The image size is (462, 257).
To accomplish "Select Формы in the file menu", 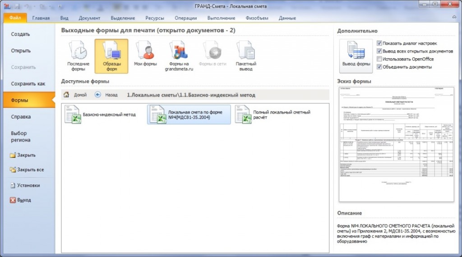I will pyautogui.click(x=29, y=100).
